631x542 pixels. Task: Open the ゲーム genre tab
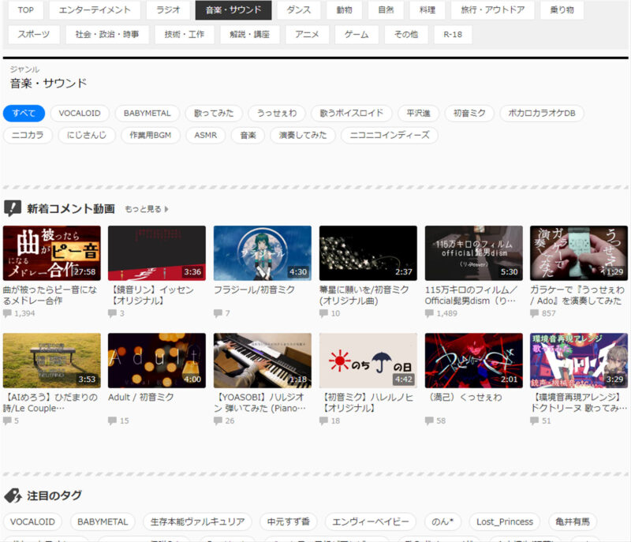[357, 35]
